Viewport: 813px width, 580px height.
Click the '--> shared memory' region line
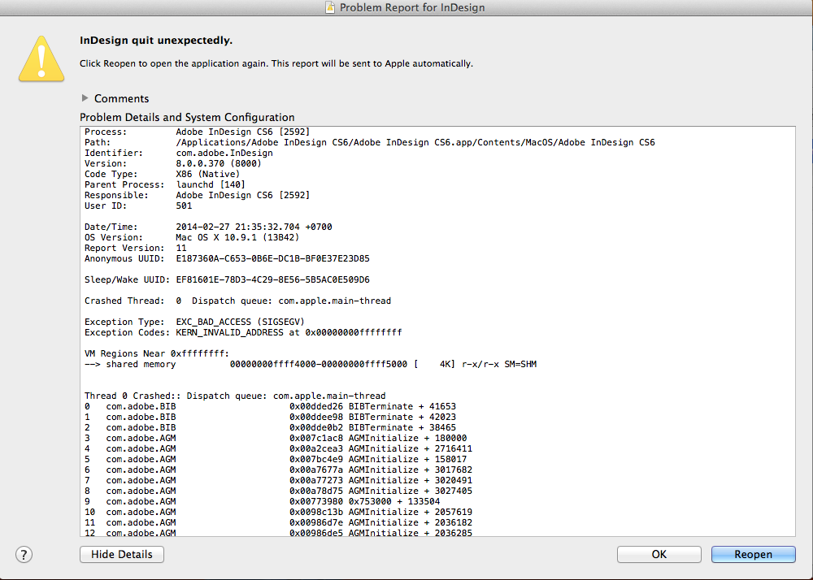click(311, 364)
